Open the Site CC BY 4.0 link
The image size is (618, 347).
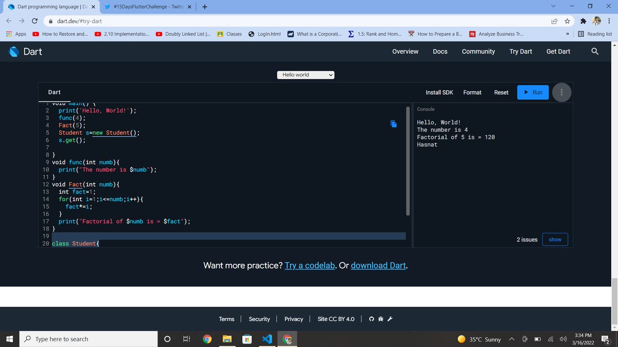(336, 319)
